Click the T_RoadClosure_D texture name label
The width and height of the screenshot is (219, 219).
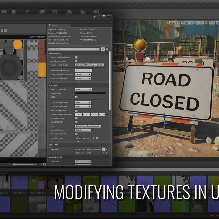[37, 37]
